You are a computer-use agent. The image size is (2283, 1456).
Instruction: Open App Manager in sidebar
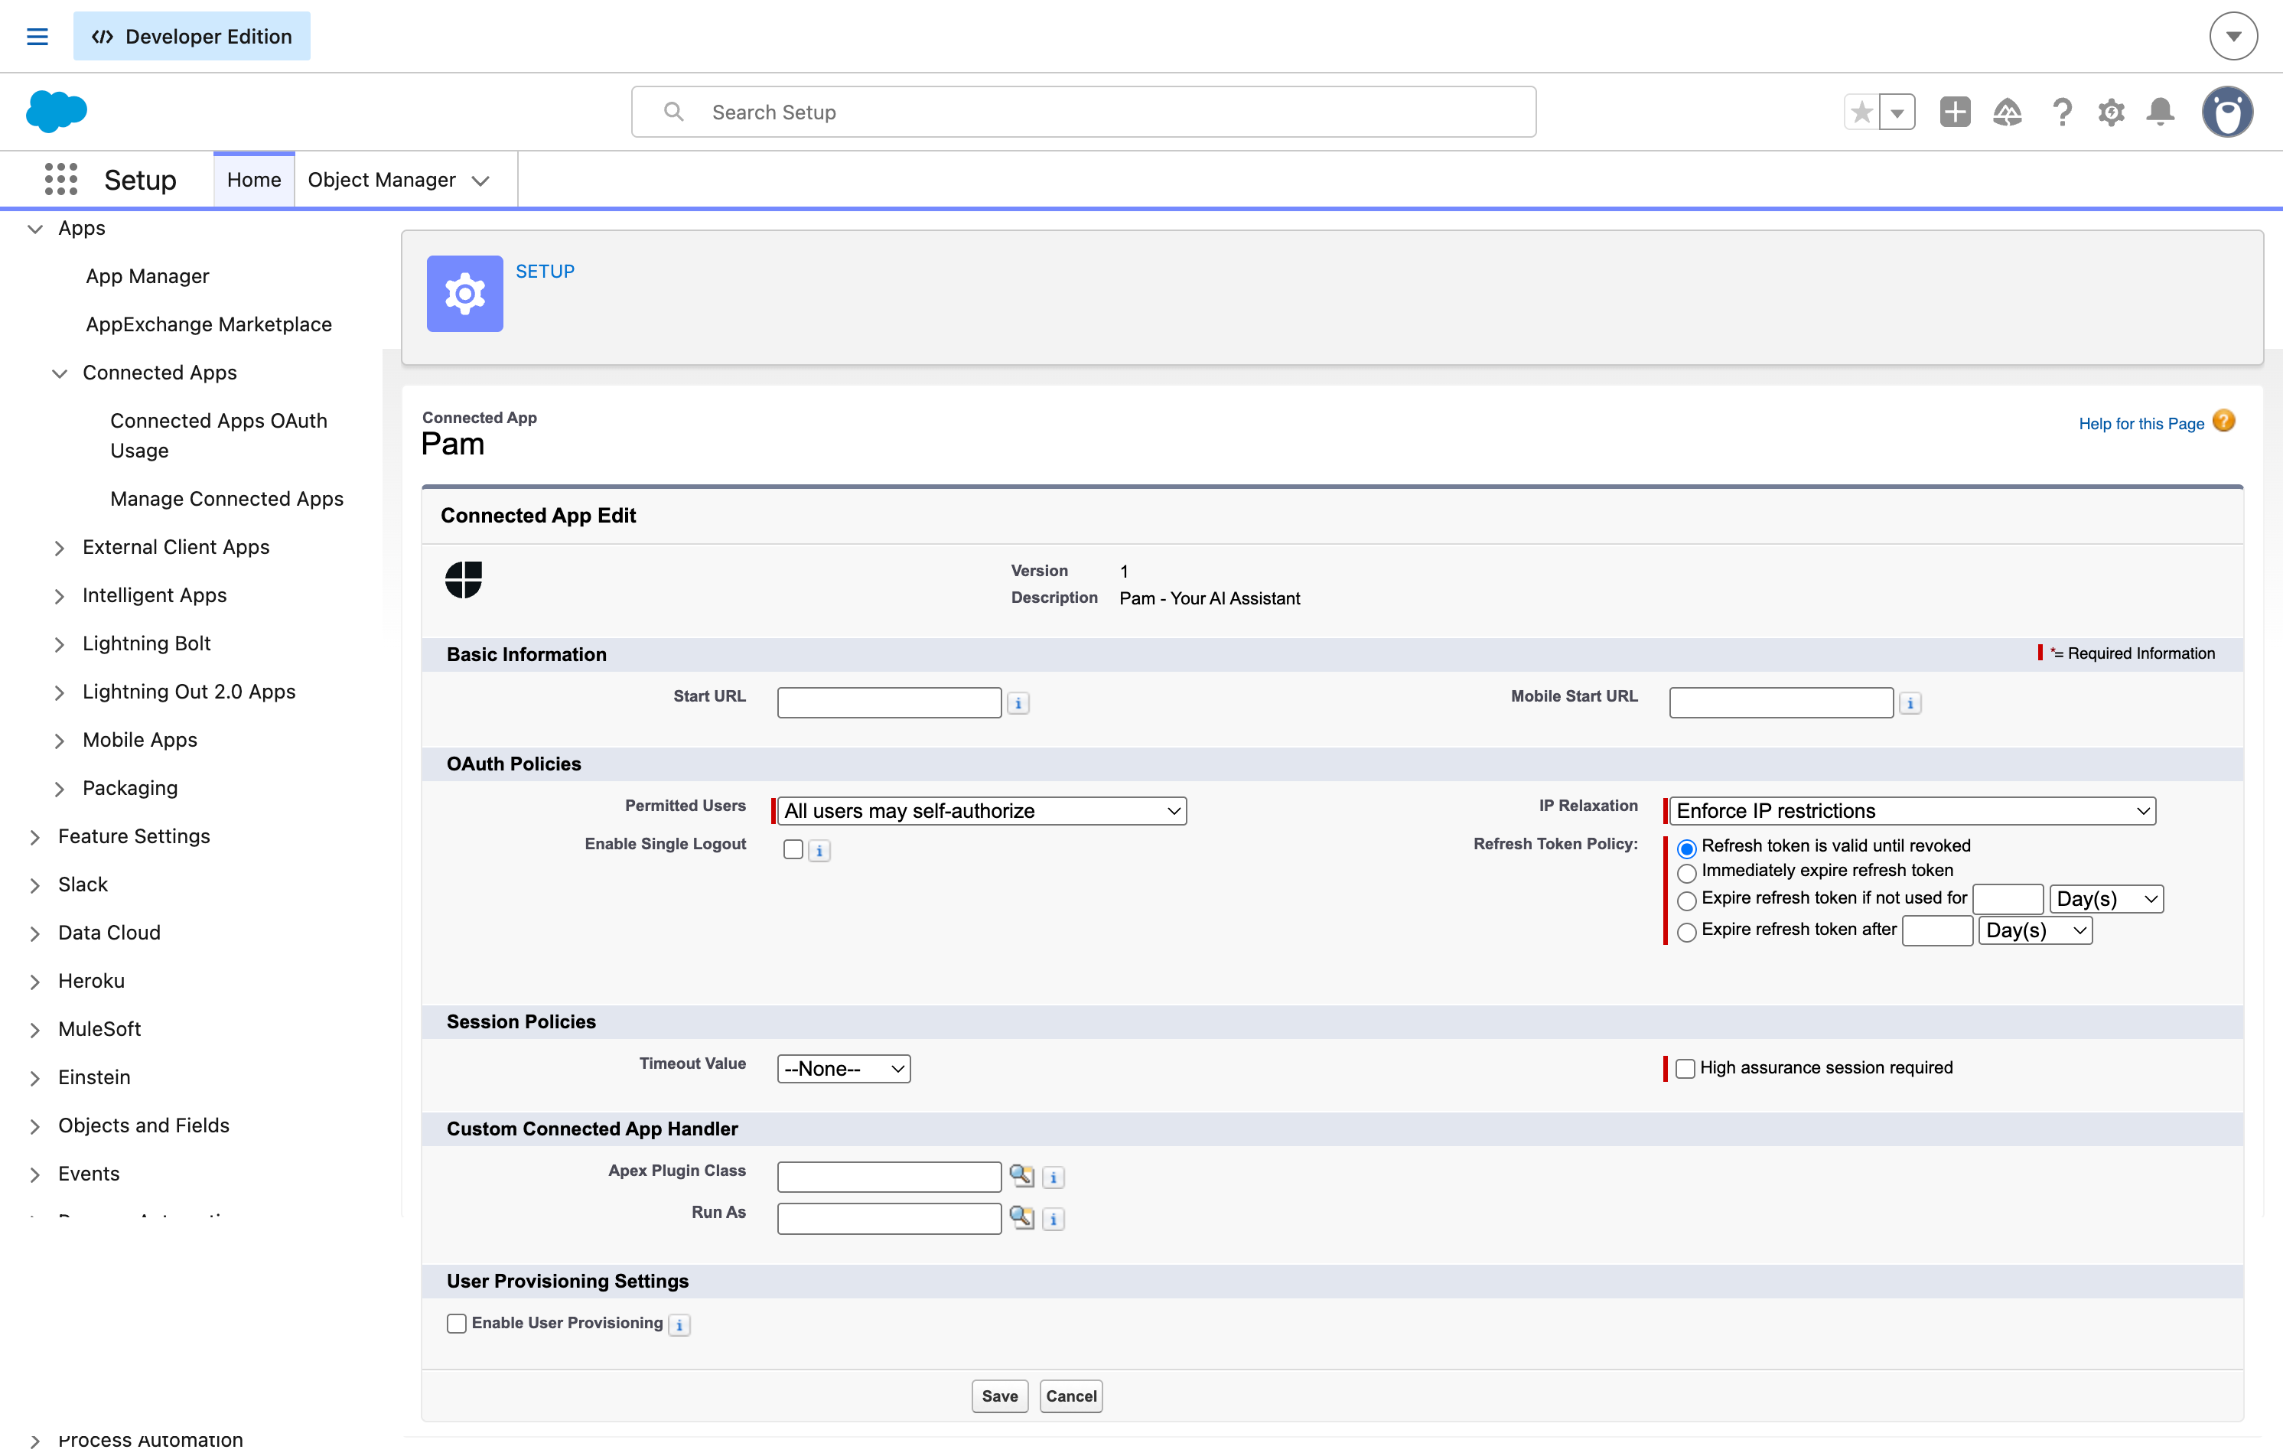[x=147, y=276]
